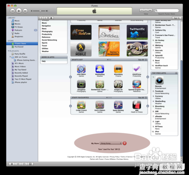Open the MiM Health & Fitness app icon
The image size is (189, 175).
click(x=137, y=105)
